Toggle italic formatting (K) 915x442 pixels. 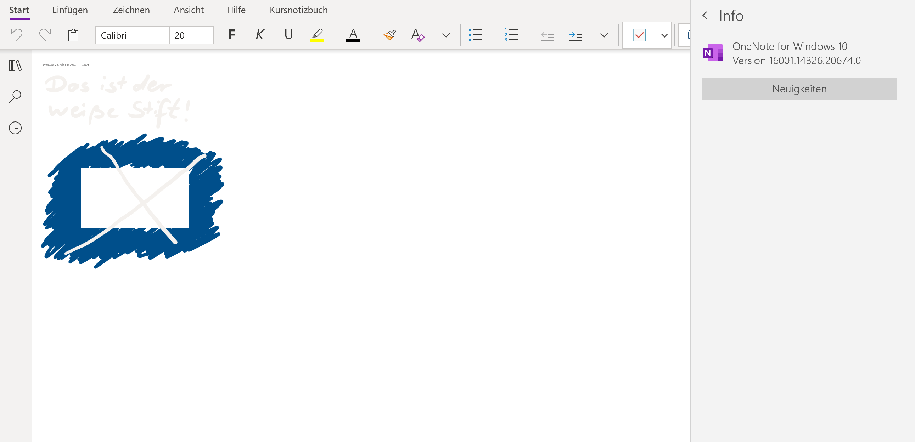(x=260, y=35)
